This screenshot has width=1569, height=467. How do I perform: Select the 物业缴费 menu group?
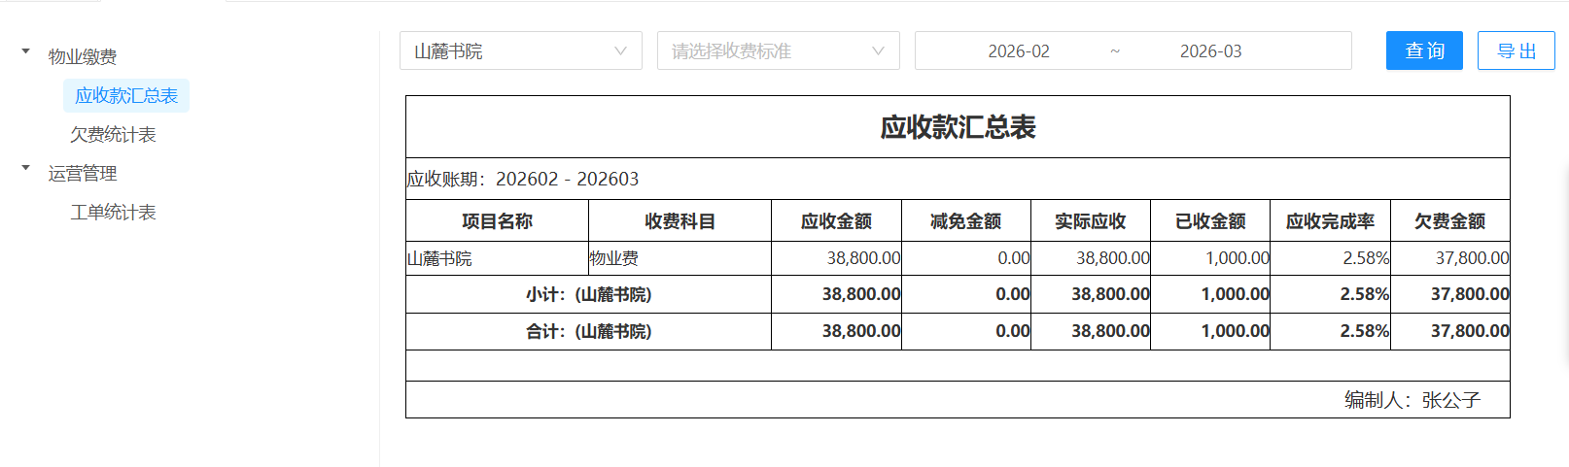[x=83, y=57]
